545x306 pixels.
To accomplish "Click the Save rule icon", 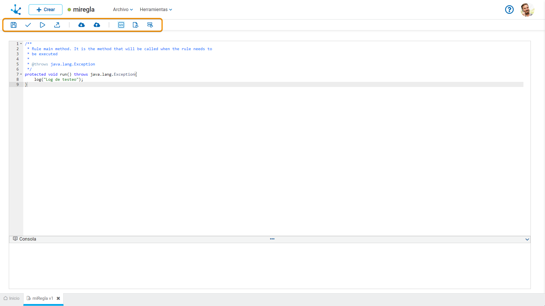I will (x=14, y=25).
